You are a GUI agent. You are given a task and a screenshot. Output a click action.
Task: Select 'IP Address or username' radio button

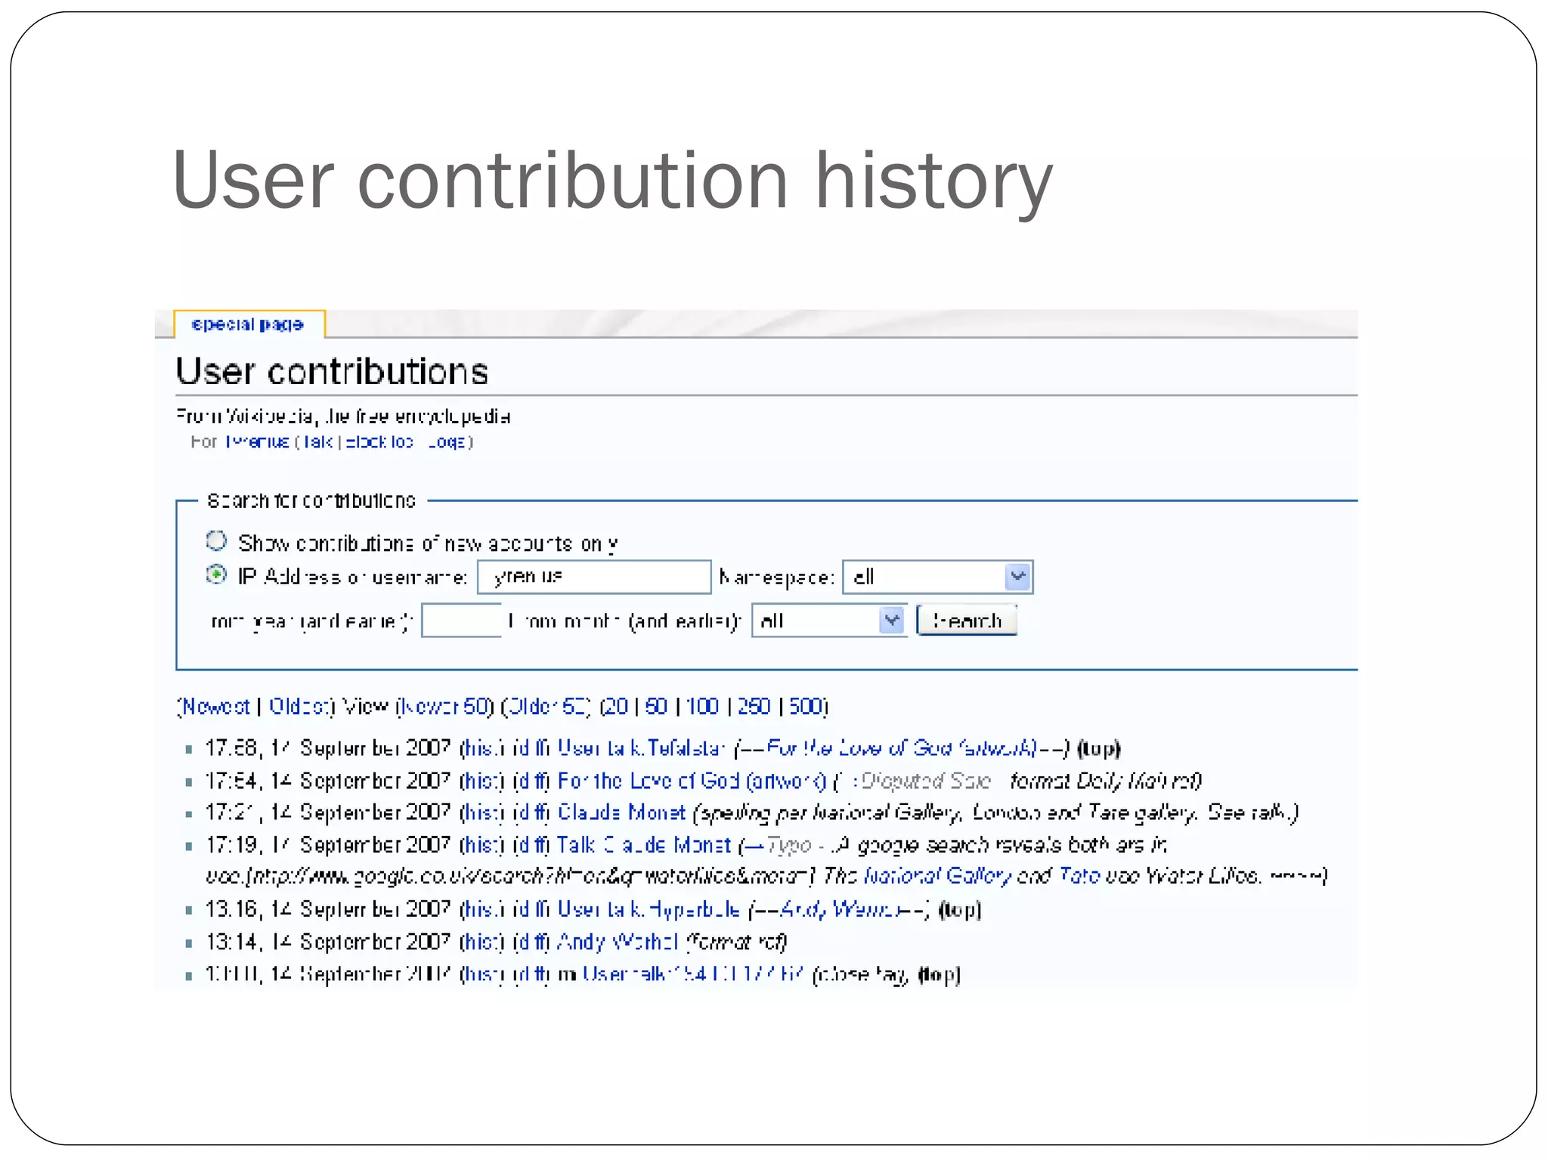pyautogui.click(x=217, y=575)
